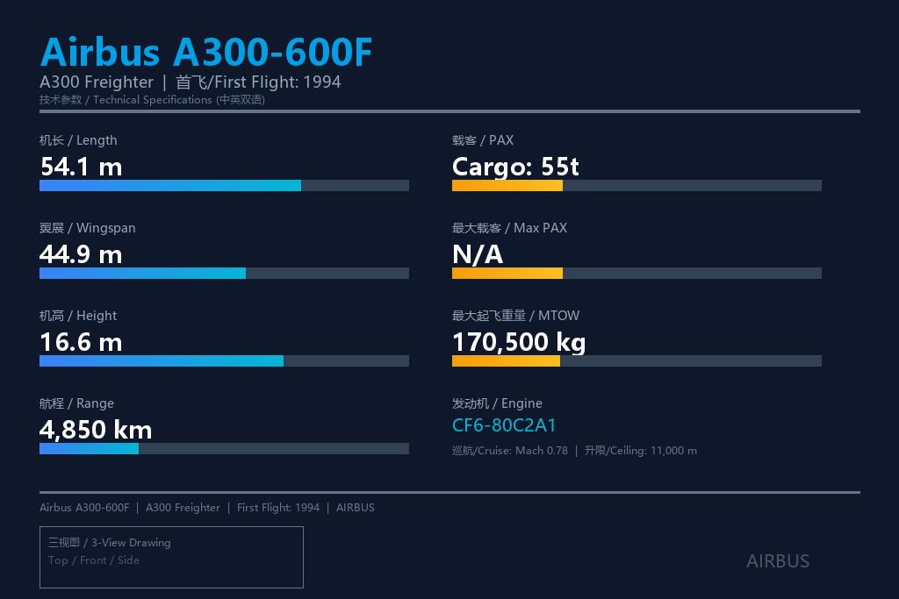Click the Wingspan progress bar
Image resolution: width=899 pixels, height=599 pixels.
[224, 273]
